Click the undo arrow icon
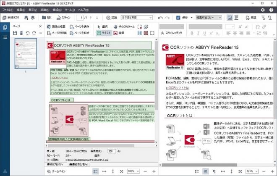The width and height of the screenshot is (277, 176). [160, 18]
